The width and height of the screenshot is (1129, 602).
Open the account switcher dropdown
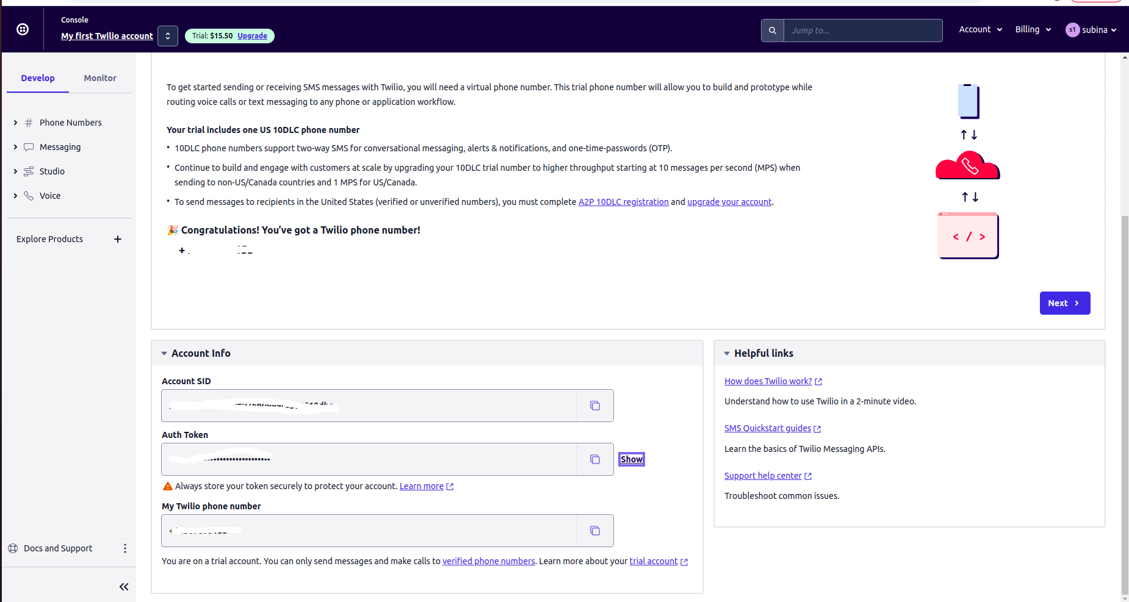click(x=168, y=36)
